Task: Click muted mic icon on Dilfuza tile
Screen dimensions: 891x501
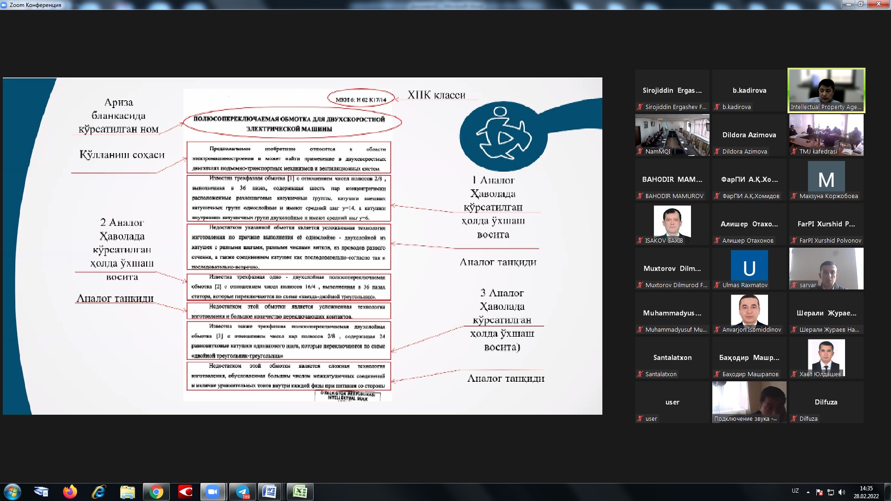Action: [794, 419]
